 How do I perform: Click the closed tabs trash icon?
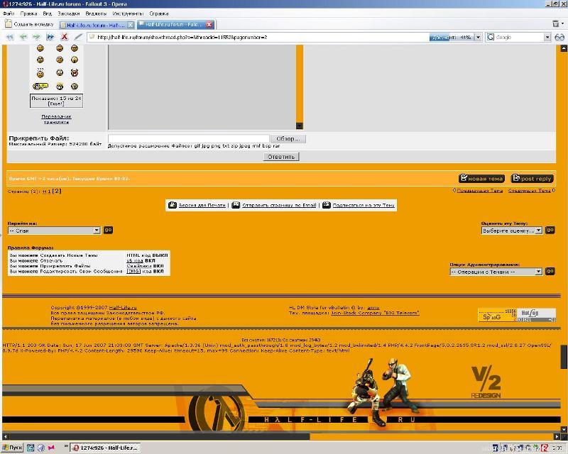pyautogui.click(x=557, y=24)
